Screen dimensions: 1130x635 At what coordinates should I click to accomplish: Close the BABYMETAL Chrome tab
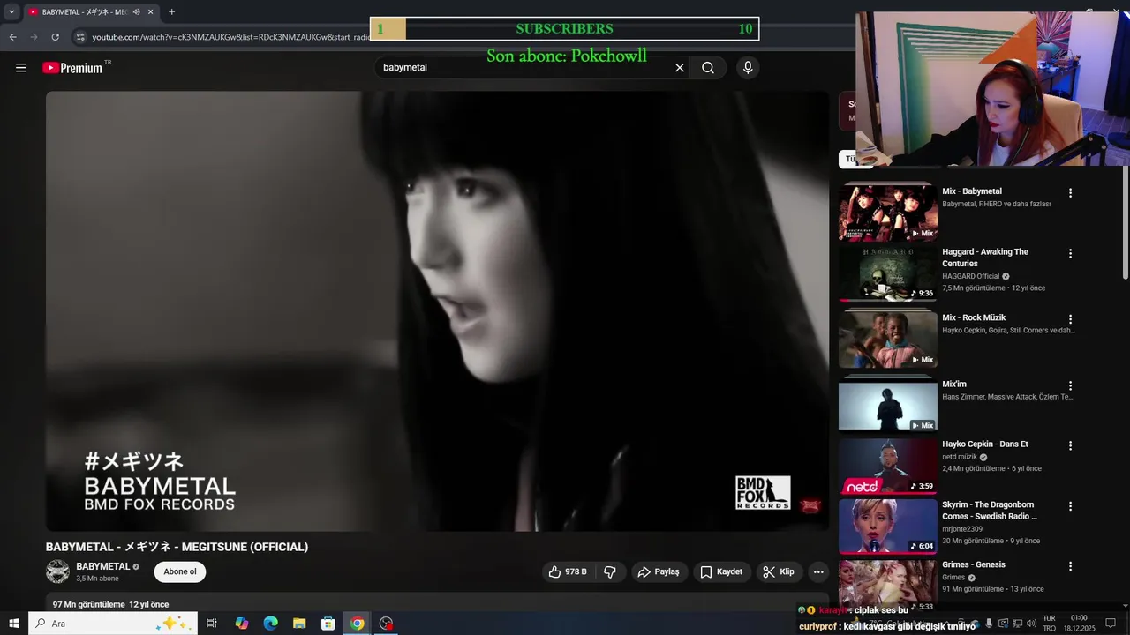(x=151, y=12)
